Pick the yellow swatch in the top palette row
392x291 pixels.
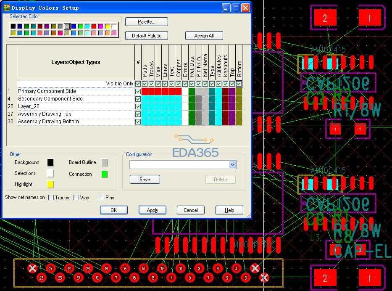(x=107, y=26)
